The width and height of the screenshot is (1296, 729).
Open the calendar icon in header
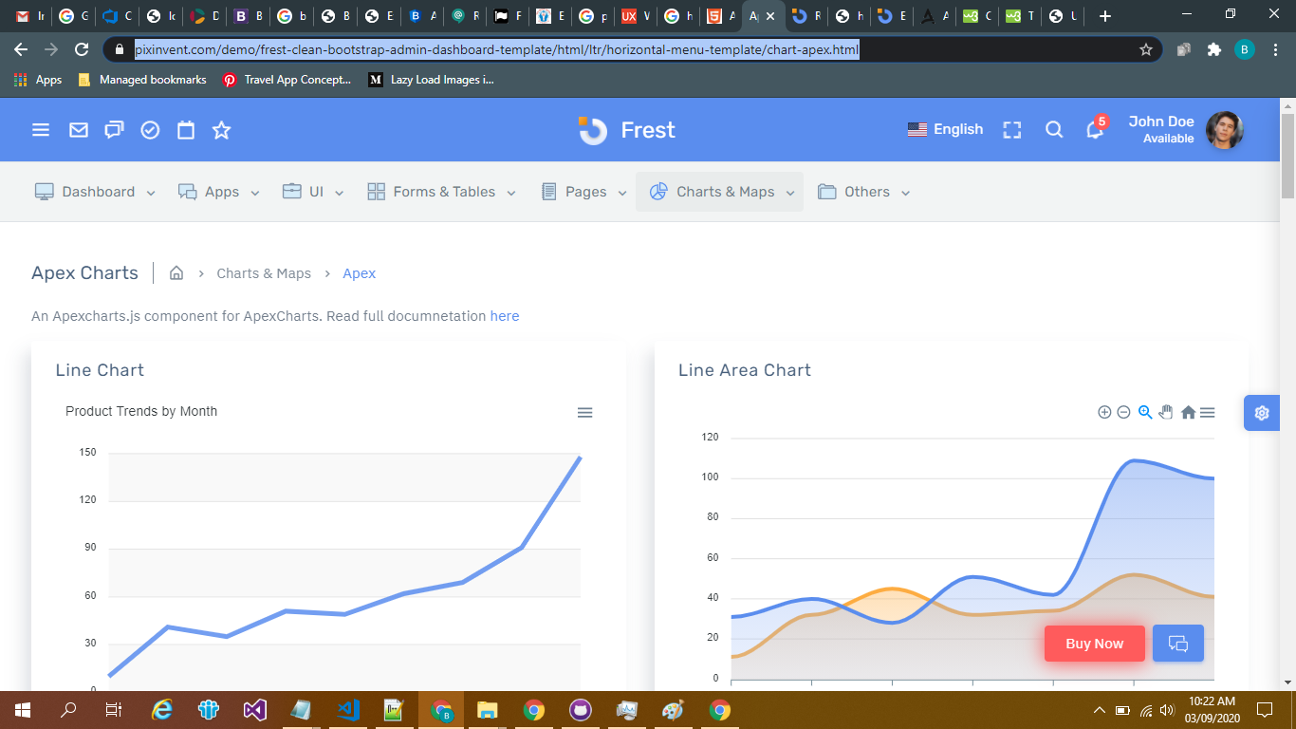pos(186,130)
